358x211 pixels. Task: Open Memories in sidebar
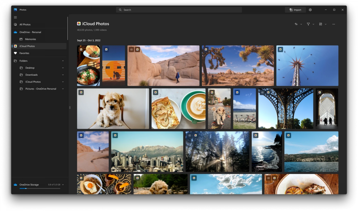tap(39, 39)
